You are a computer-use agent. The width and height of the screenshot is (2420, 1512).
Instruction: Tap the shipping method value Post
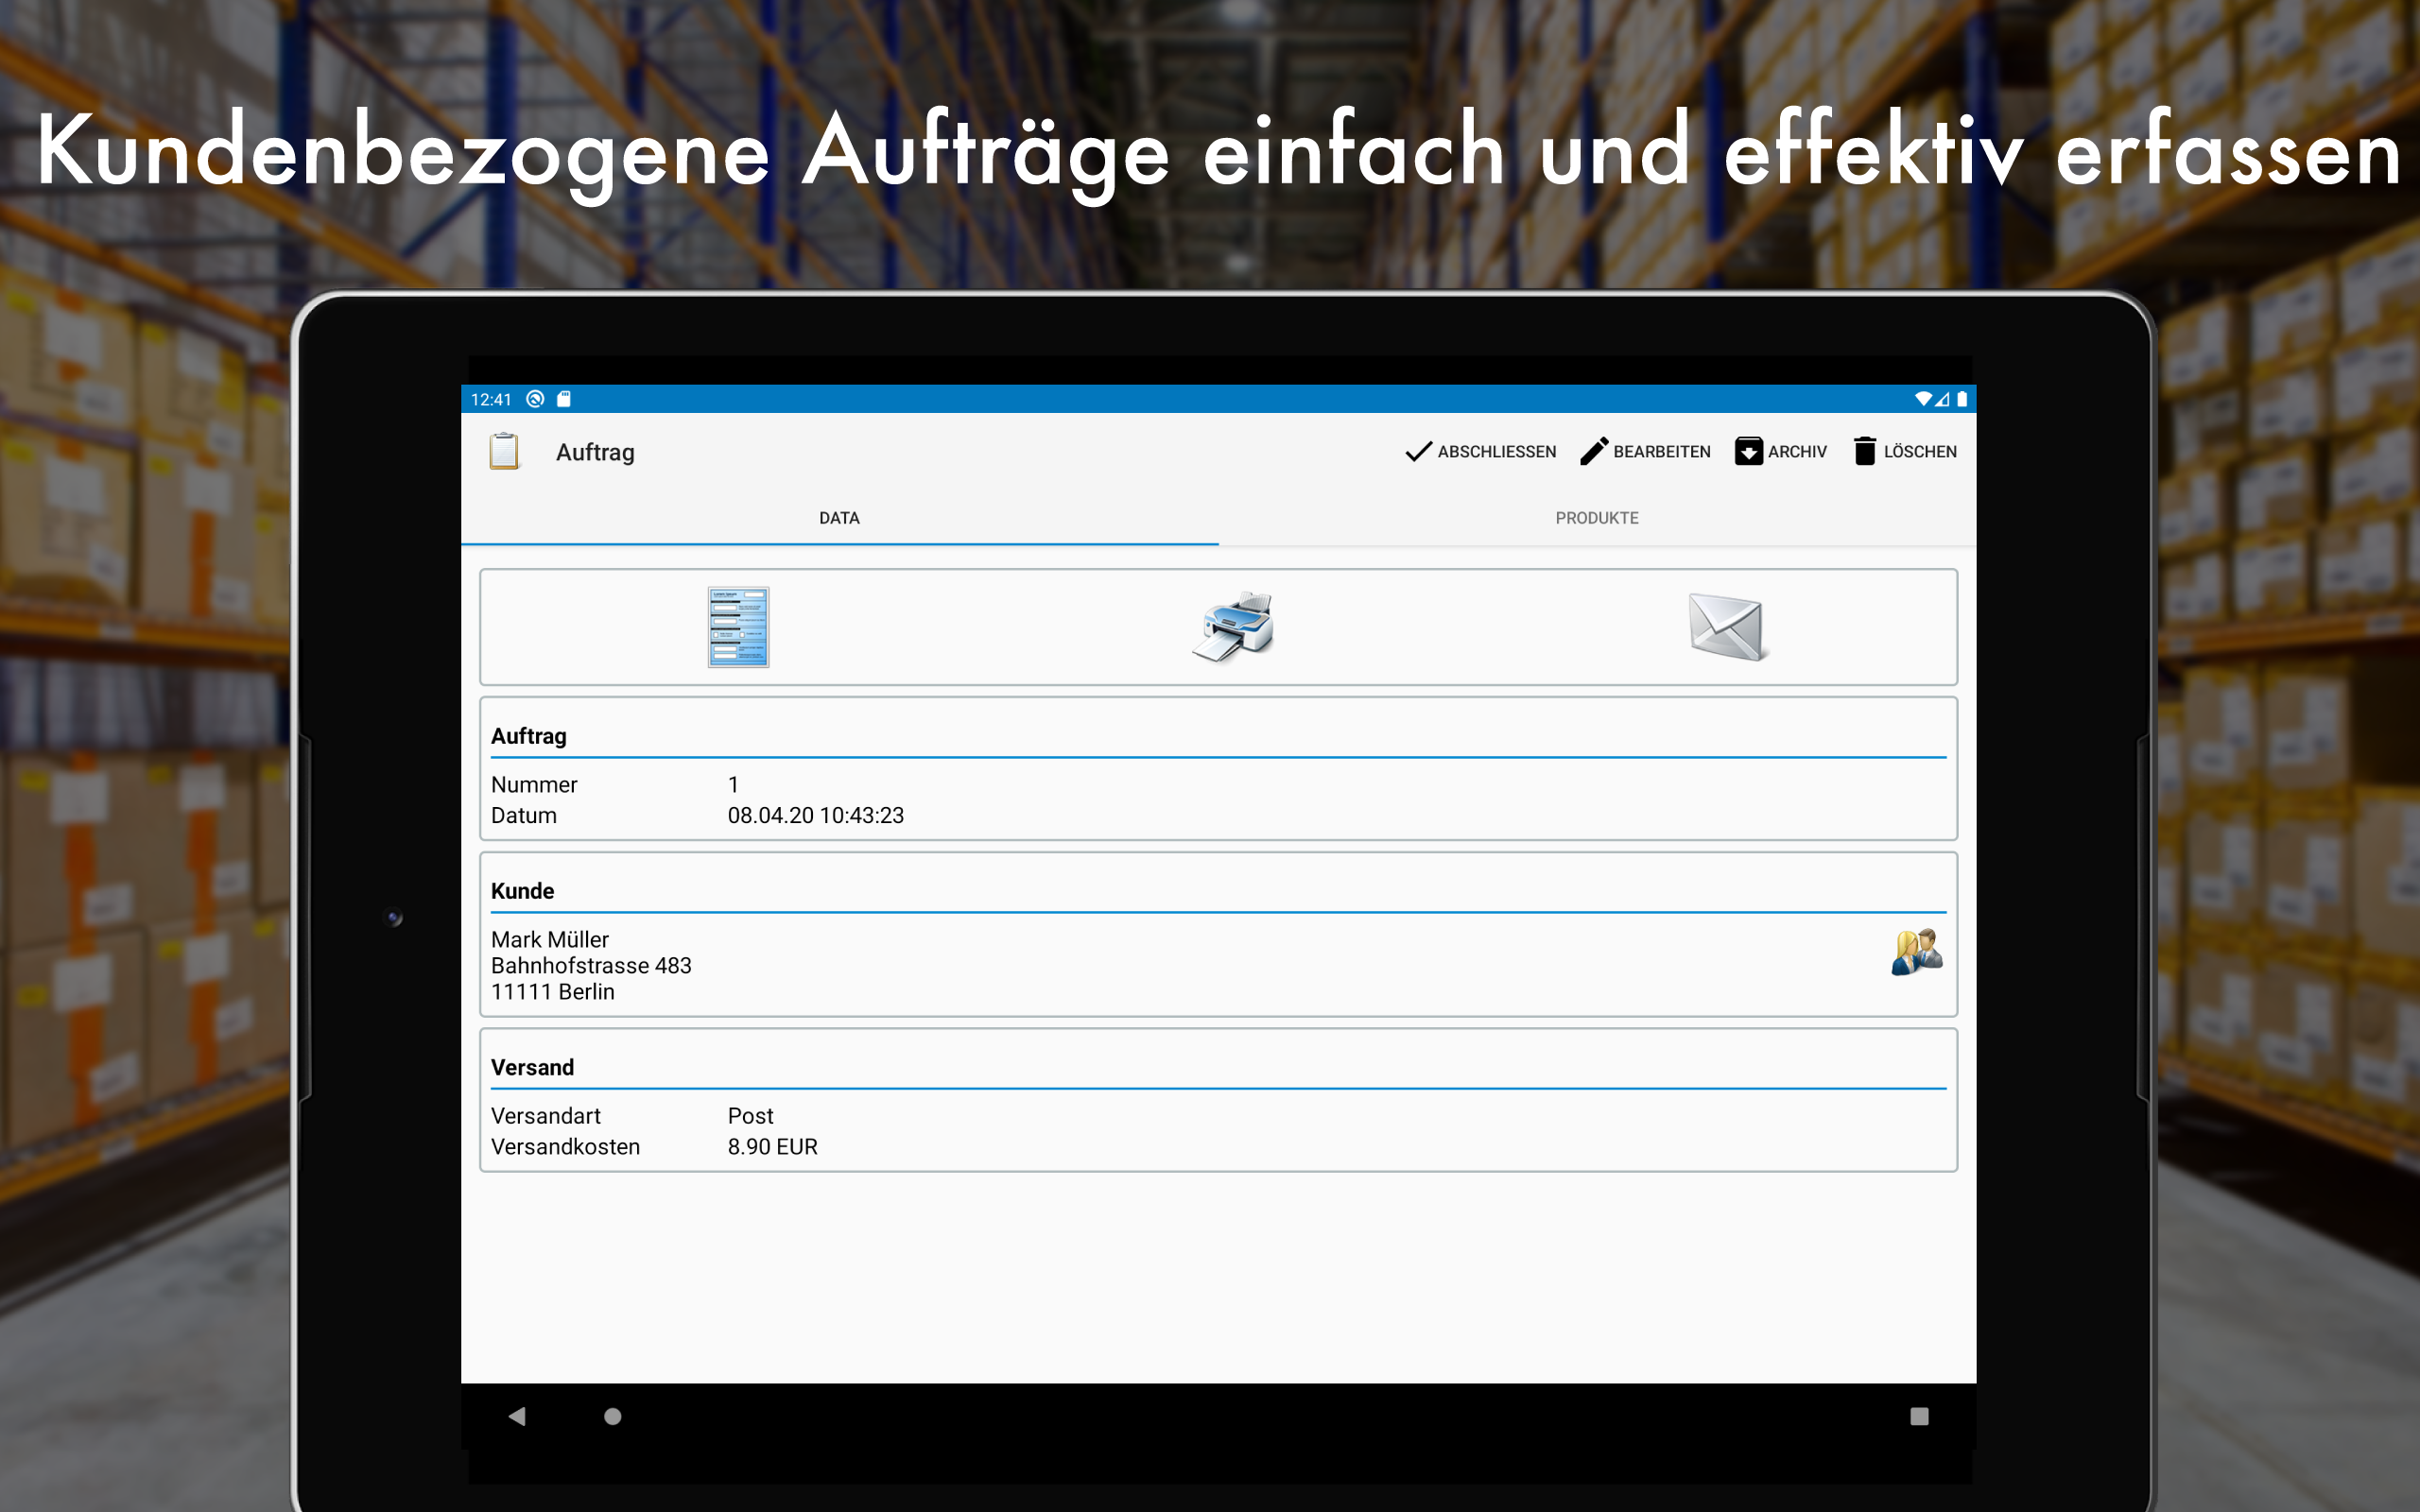[751, 1115]
